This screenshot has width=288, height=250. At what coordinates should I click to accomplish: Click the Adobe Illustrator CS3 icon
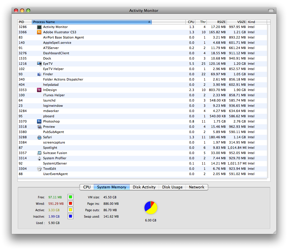coord(39,32)
